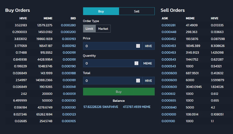The width and height of the screenshot is (233, 134).
Task: Click buy order HIVE amount 8.027246
Action: click(20, 114)
